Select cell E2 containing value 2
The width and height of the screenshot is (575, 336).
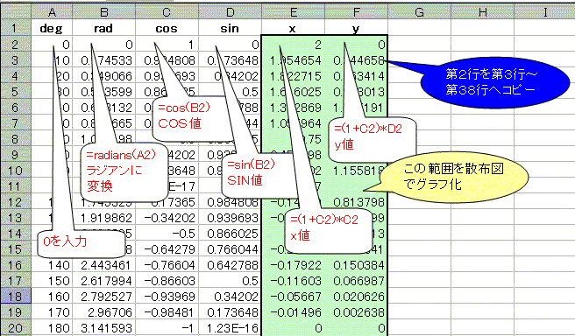293,45
